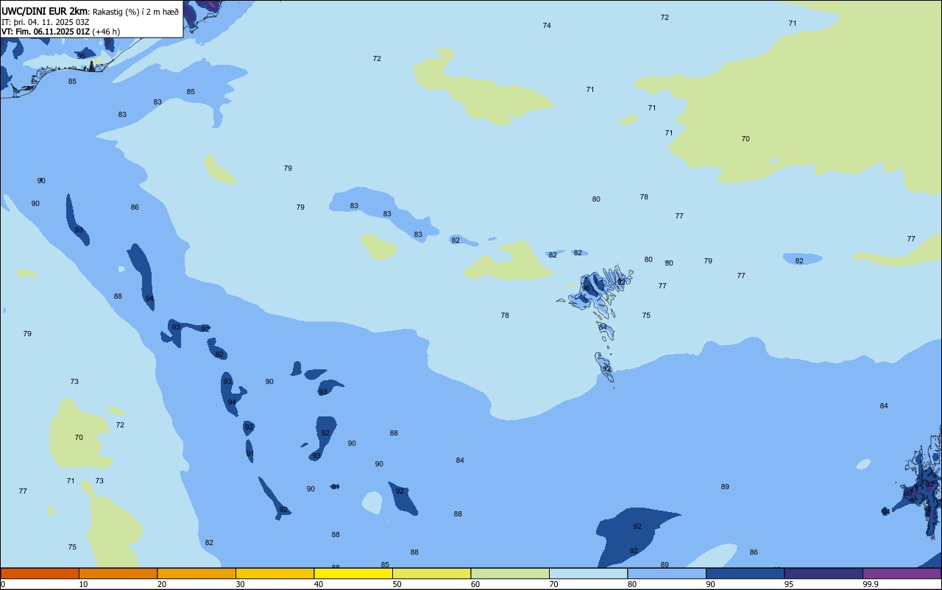Click the title text 'UWC/DINI EUR 2km'
This screenshot has width=942, height=590.
pos(44,11)
